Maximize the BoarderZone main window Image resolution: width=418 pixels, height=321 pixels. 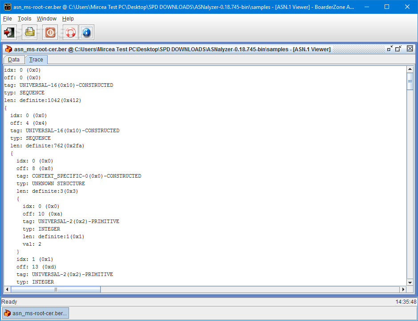pyautogui.click(x=387, y=7)
